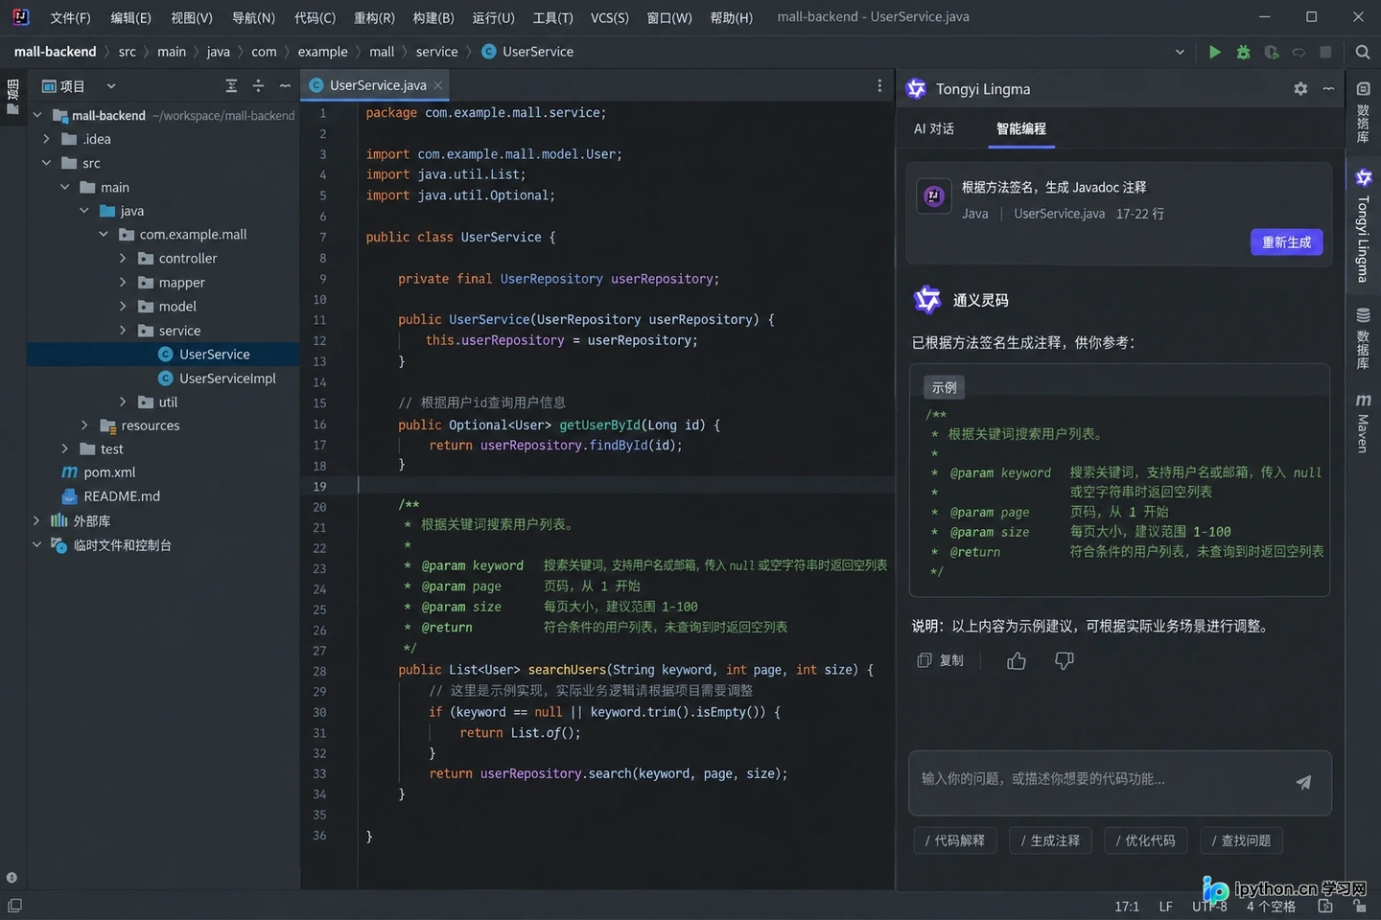Hide the project panel with its minimize icon
1381x920 pixels.
coord(285,86)
